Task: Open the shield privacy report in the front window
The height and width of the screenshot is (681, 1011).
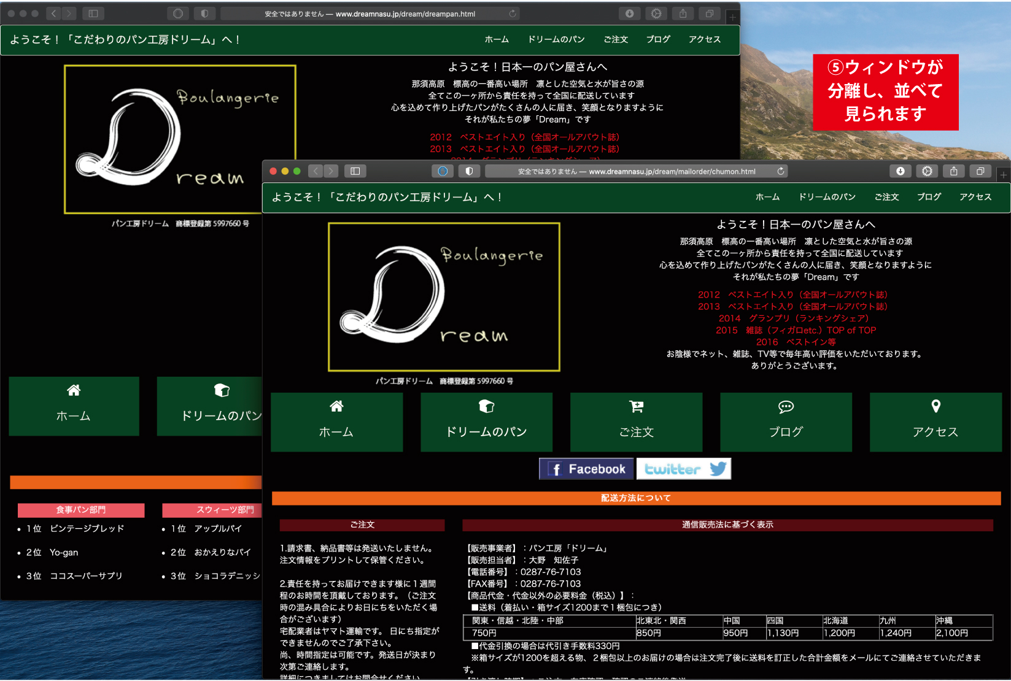Action: (x=469, y=171)
